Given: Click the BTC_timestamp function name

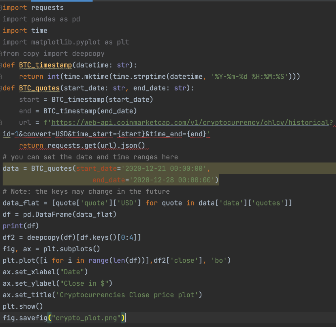Looking at the screenshot, I should pos(45,65).
